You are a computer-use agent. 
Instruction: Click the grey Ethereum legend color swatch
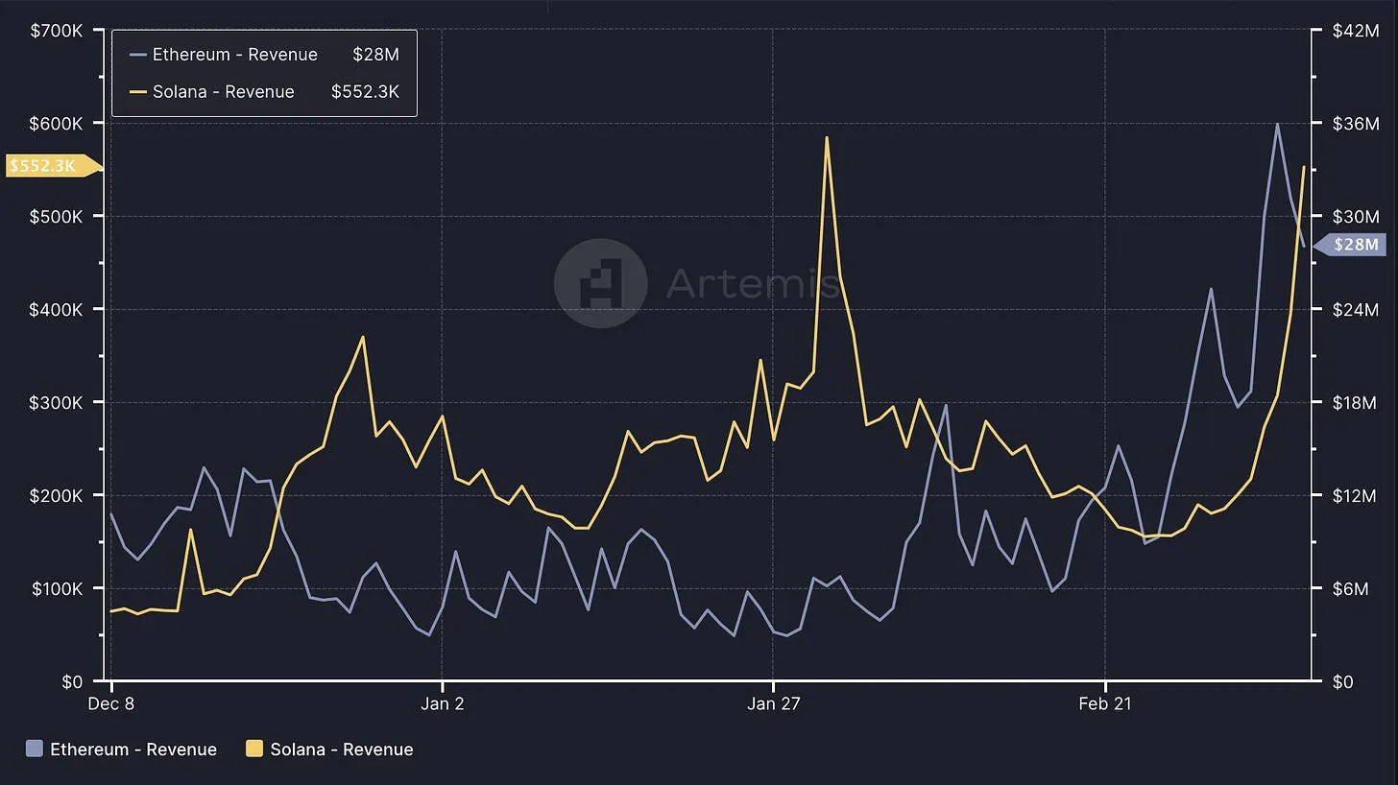coord(35,749)
